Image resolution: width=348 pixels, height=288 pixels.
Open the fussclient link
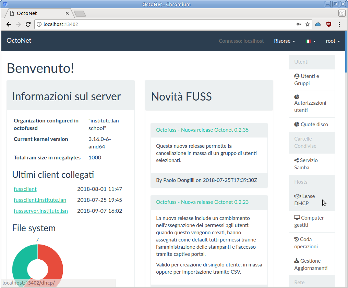25,189
